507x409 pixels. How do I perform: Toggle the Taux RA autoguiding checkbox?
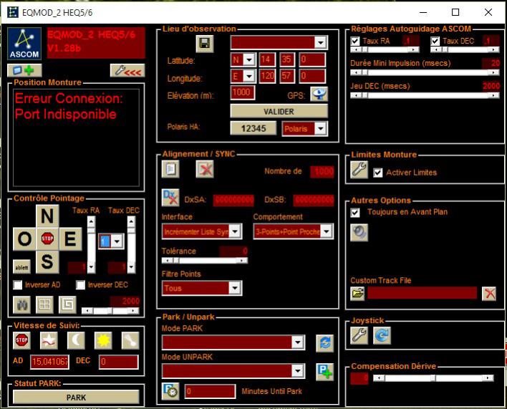coord(355,41)
